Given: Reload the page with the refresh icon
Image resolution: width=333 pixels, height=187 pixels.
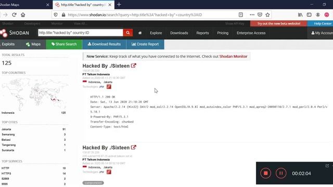Looking at the screenshot, I should (x=14, y=15).
